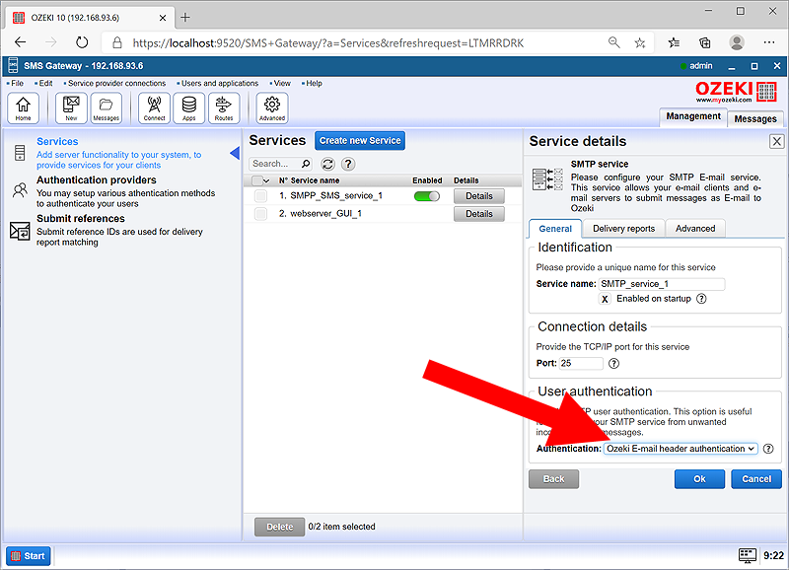Image resolution: width=789 pixels, height=570 pixels.
Task: Click the Submit references envelope icon
Action: coord(20,231)
